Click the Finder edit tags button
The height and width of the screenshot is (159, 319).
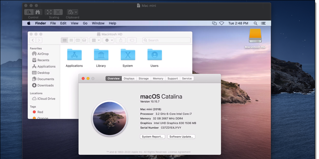pos(132,40)
